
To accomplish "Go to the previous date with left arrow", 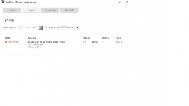I will [20, 28].
